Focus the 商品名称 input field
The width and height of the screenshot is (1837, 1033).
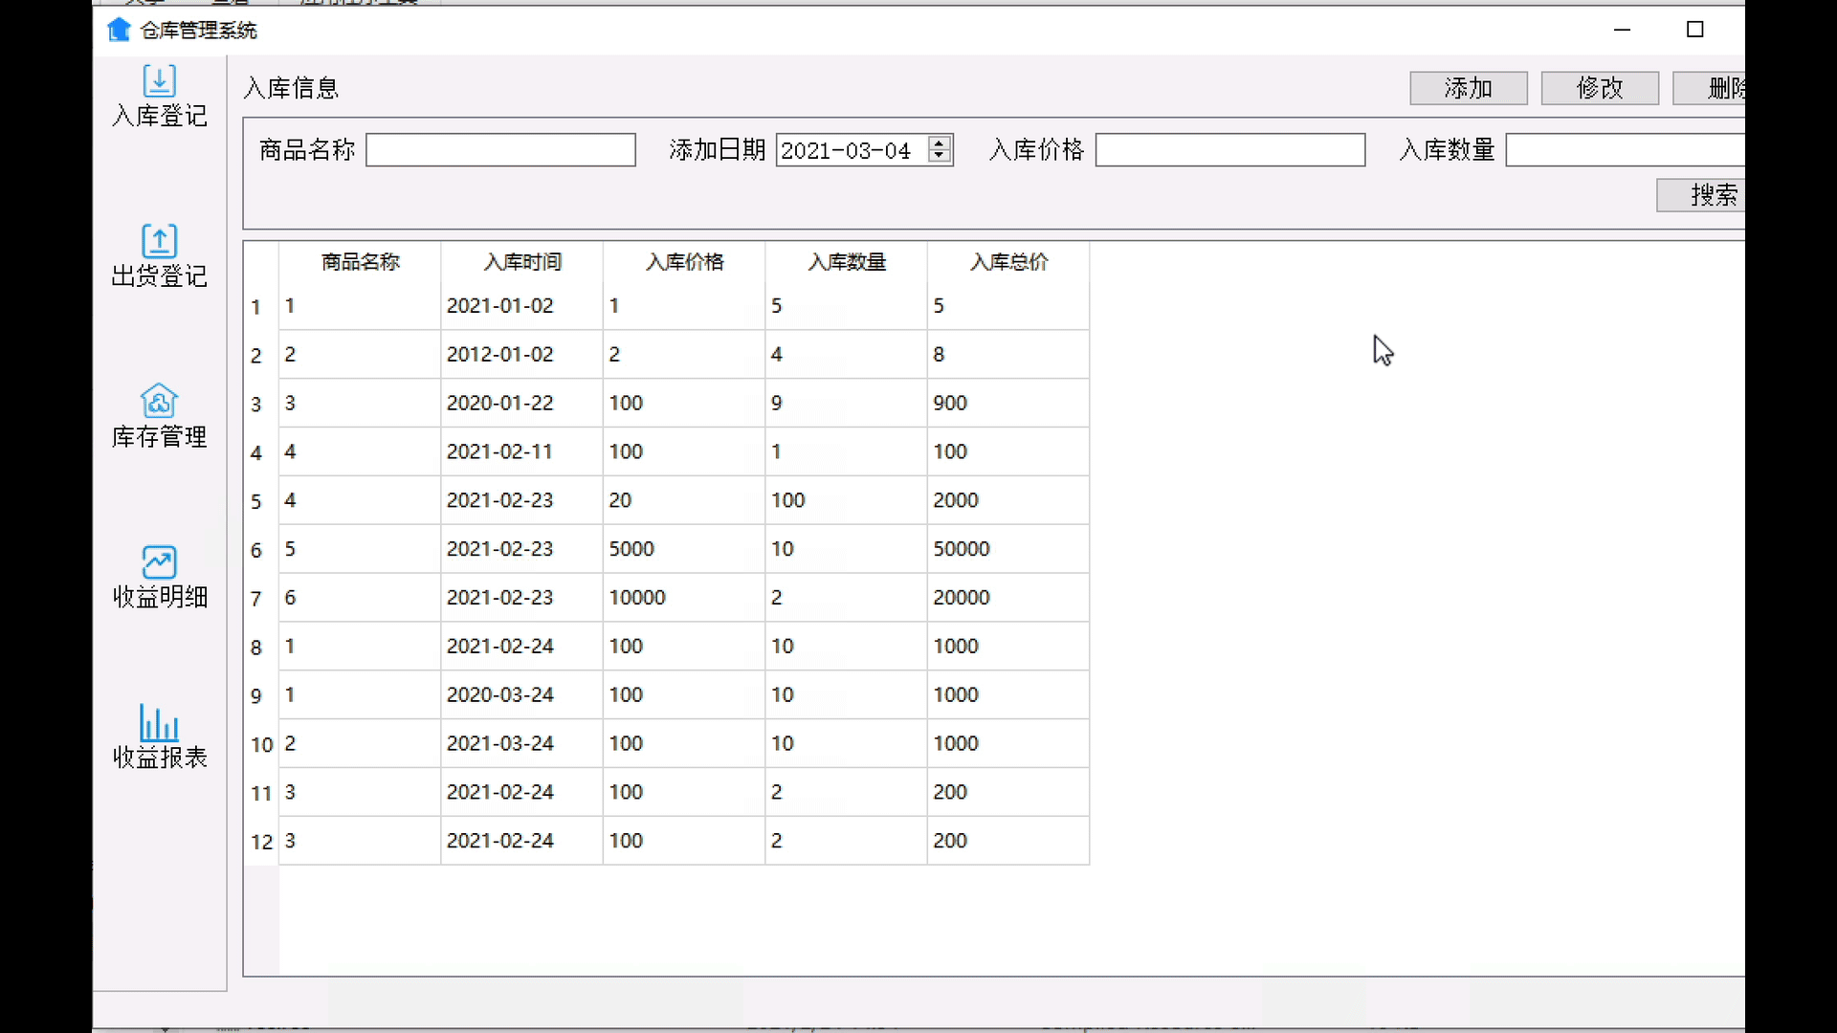500,150
